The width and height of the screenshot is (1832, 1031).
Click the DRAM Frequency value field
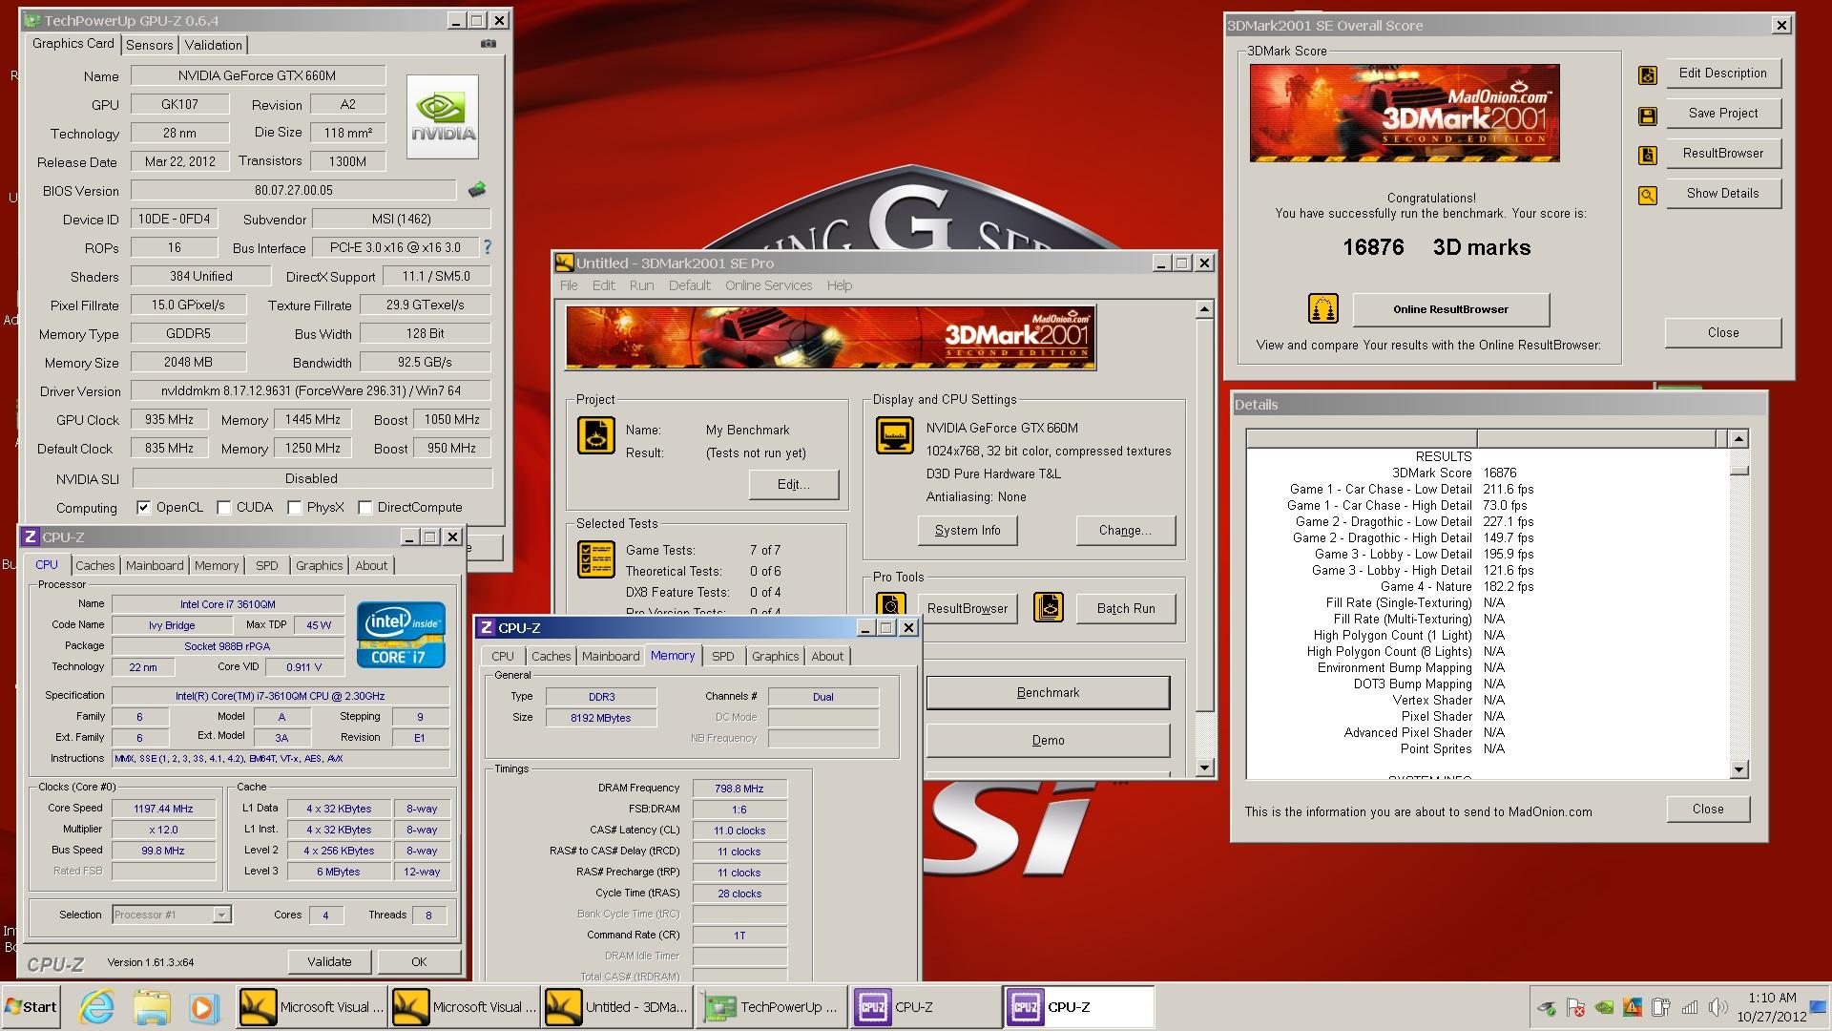pyautogui.click(x=739, y=789)
